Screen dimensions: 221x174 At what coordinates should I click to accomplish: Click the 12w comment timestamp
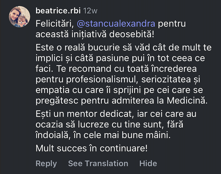pyautogui.click(x=90, y=11)
